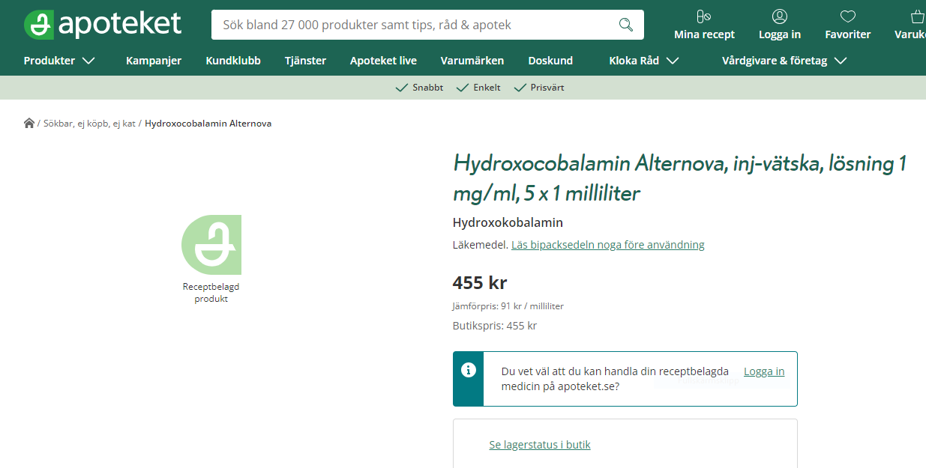Click the 'Enkelt' checkmark label

tap(478, 88)
